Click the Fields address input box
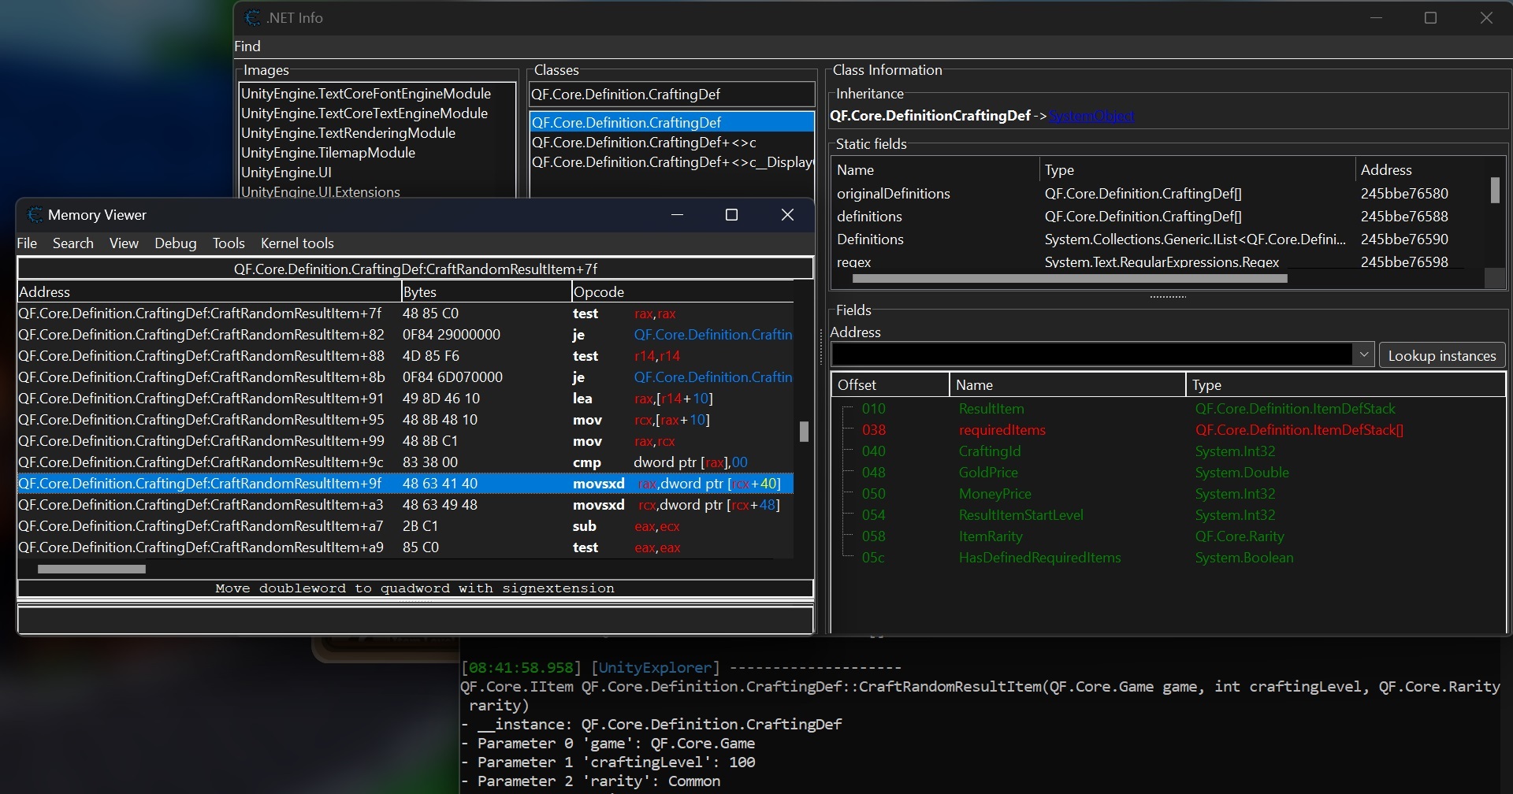This screenshot has height=794, width=1513. coord(1092,354)
